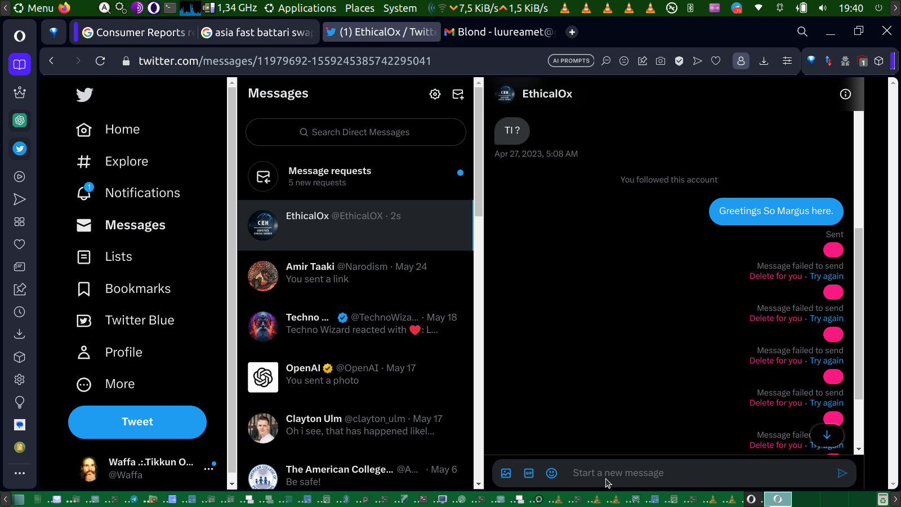Viewport: 901px width, 507px height.
Task: Click the blue Tweet button
Action: pos(137,422)
